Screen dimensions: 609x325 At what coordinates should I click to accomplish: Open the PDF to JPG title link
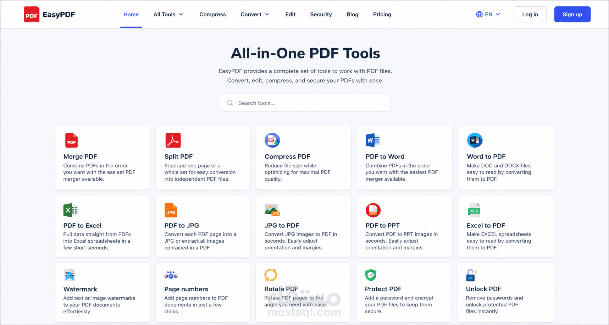(182, 225)
